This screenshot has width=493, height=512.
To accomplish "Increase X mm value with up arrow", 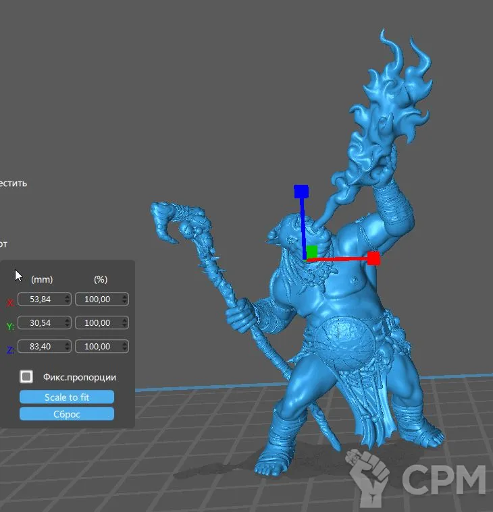I will pyautogui.click(x=68, y=296).
